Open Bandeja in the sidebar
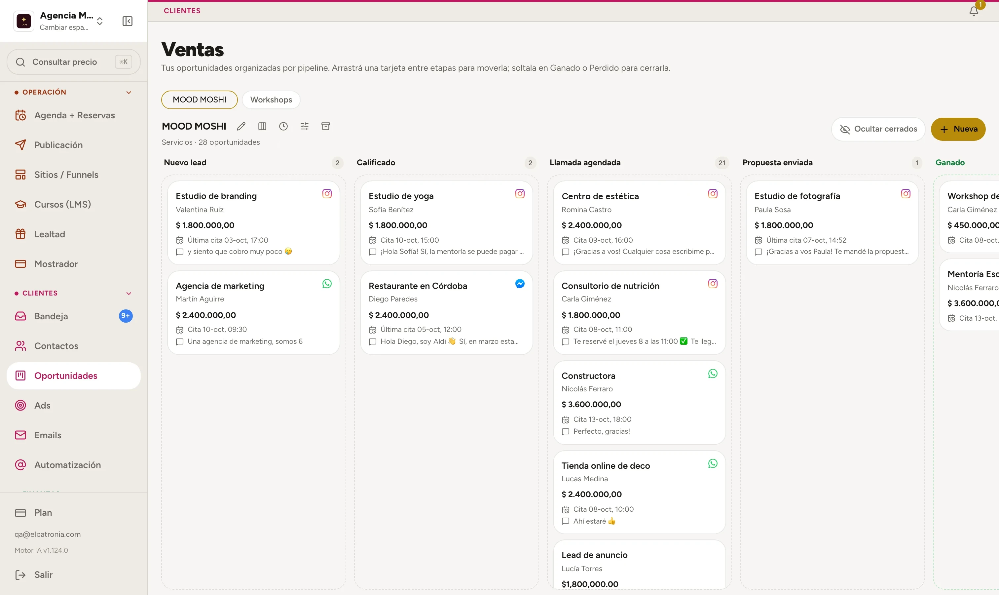This screenshot has width=999, height=595. point(74,316)
